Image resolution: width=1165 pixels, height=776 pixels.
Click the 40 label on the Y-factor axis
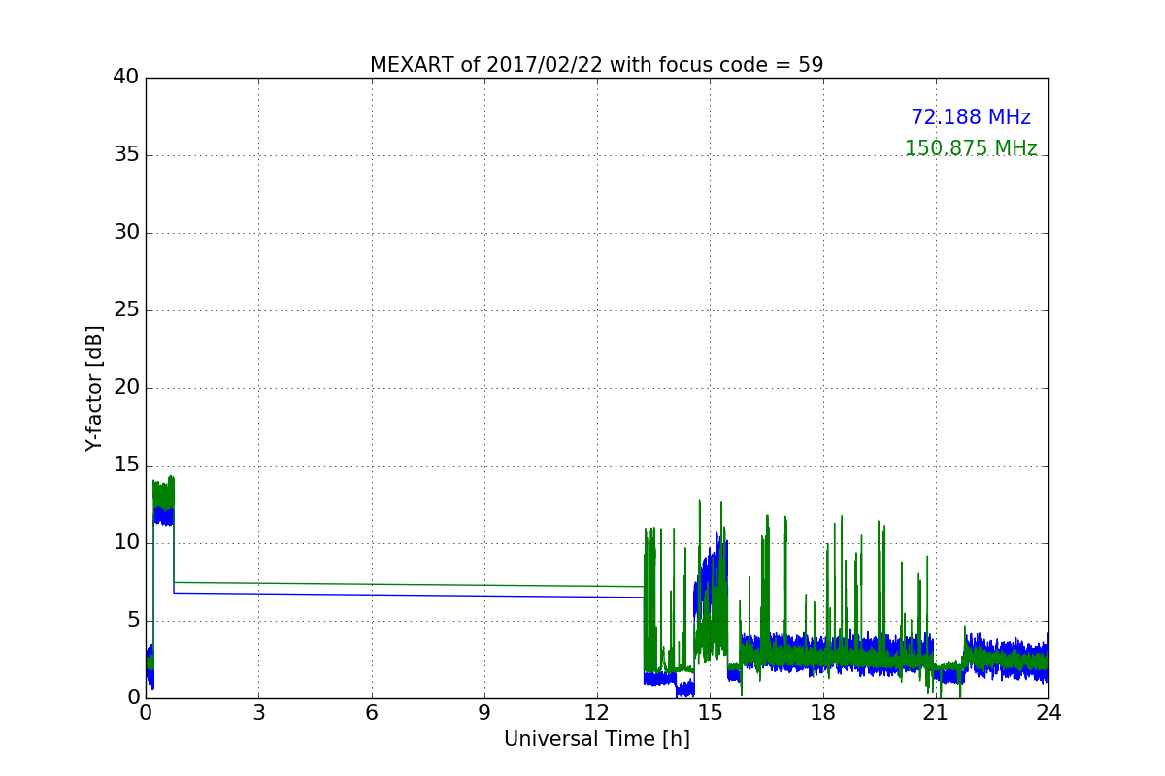point(126,78)
